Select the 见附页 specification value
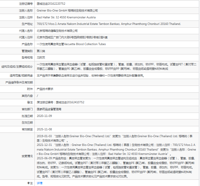200x186 pixels. 41,58
